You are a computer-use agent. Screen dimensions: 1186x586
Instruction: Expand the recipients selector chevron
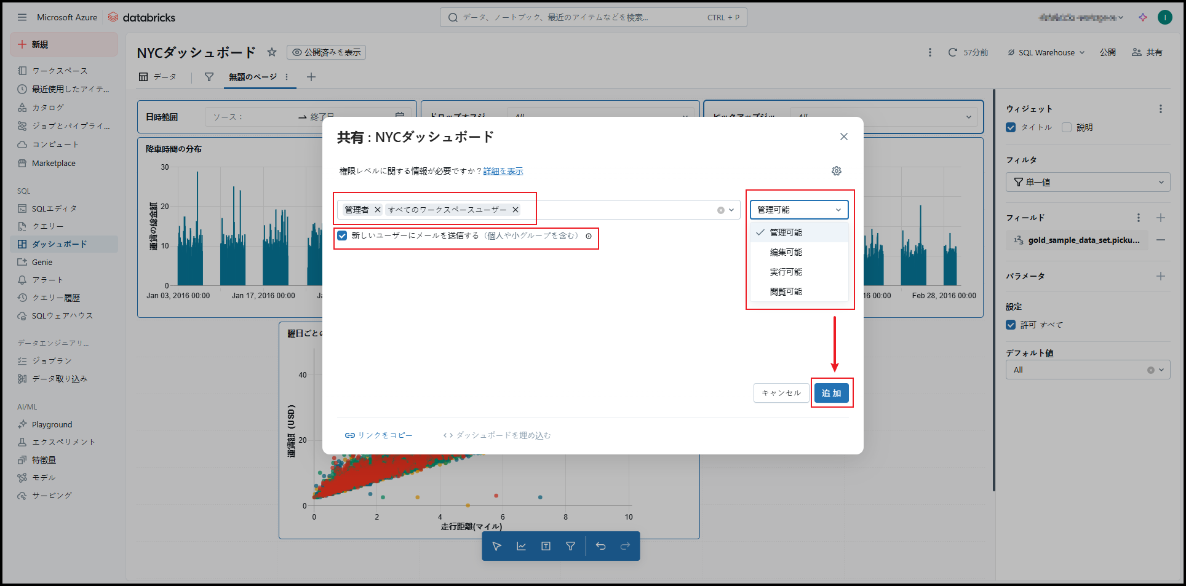click(x=731, y=210)
